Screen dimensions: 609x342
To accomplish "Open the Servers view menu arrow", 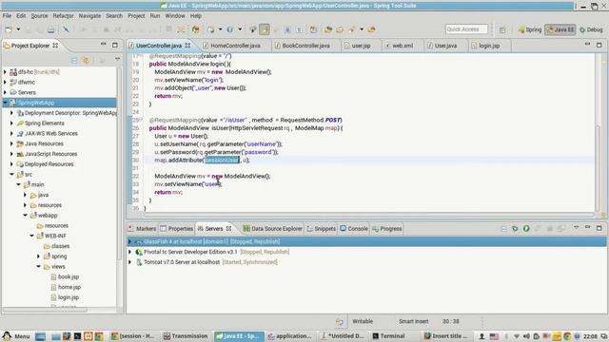I will click(x=577, y=228).
